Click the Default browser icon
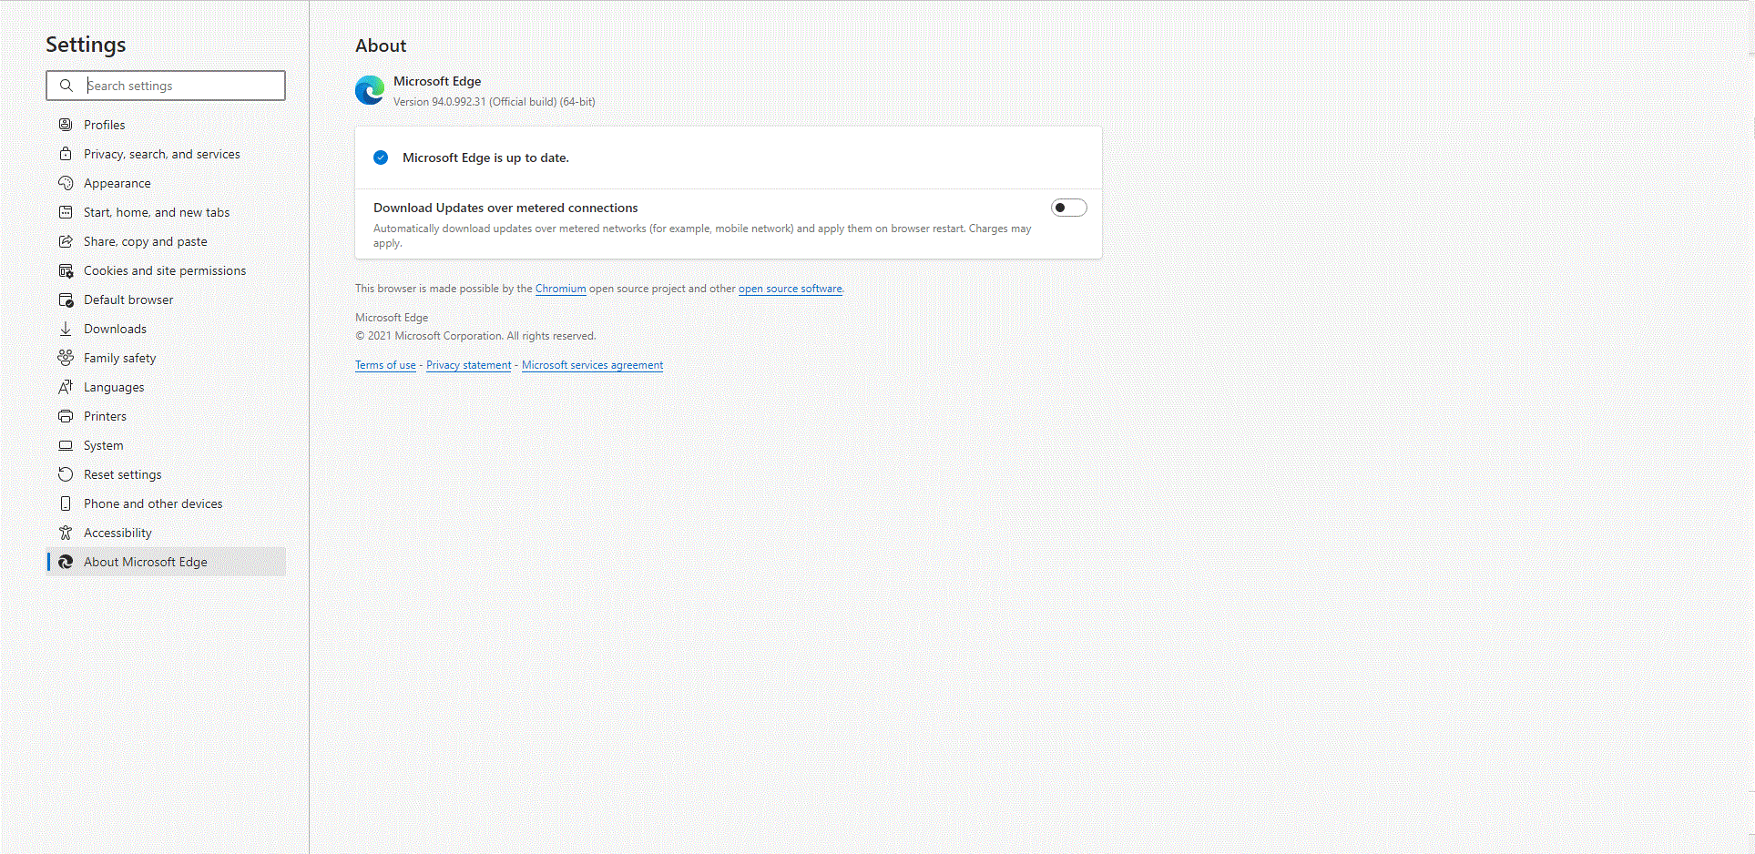 pos(66,300)
